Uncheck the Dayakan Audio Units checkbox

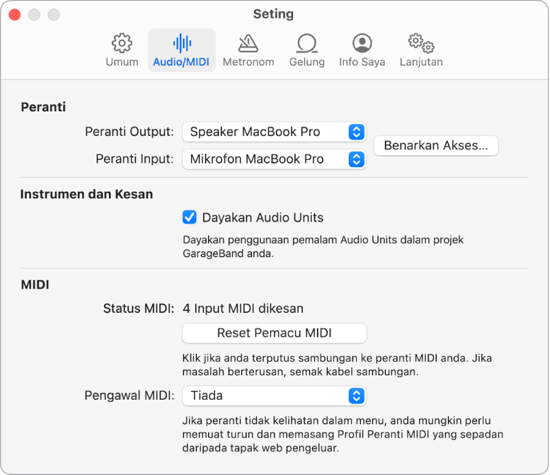(x=189, y=217)
